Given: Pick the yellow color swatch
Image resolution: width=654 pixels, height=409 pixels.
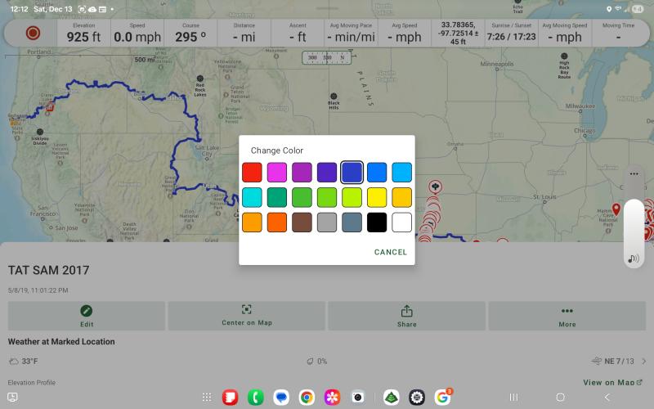Looking at the screenshot, I should (377, 197).
